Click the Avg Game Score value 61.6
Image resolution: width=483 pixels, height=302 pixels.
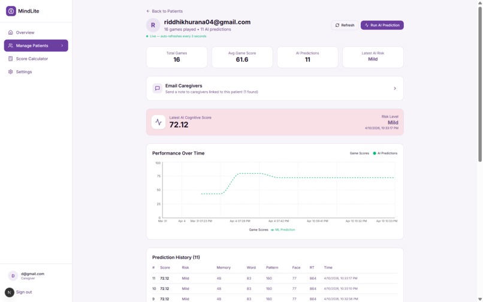242,59
